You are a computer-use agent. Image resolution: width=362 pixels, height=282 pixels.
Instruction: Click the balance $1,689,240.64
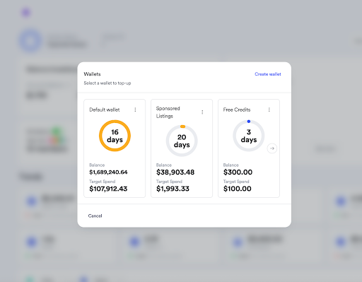click(x=108, y=172)
